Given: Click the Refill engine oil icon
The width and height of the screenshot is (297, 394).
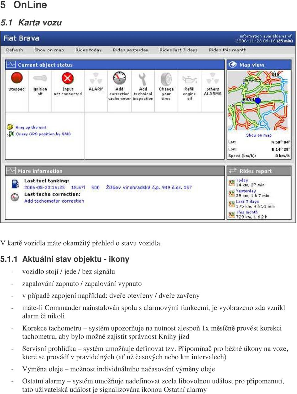Looking at the screenshot, I should [189, 80].
